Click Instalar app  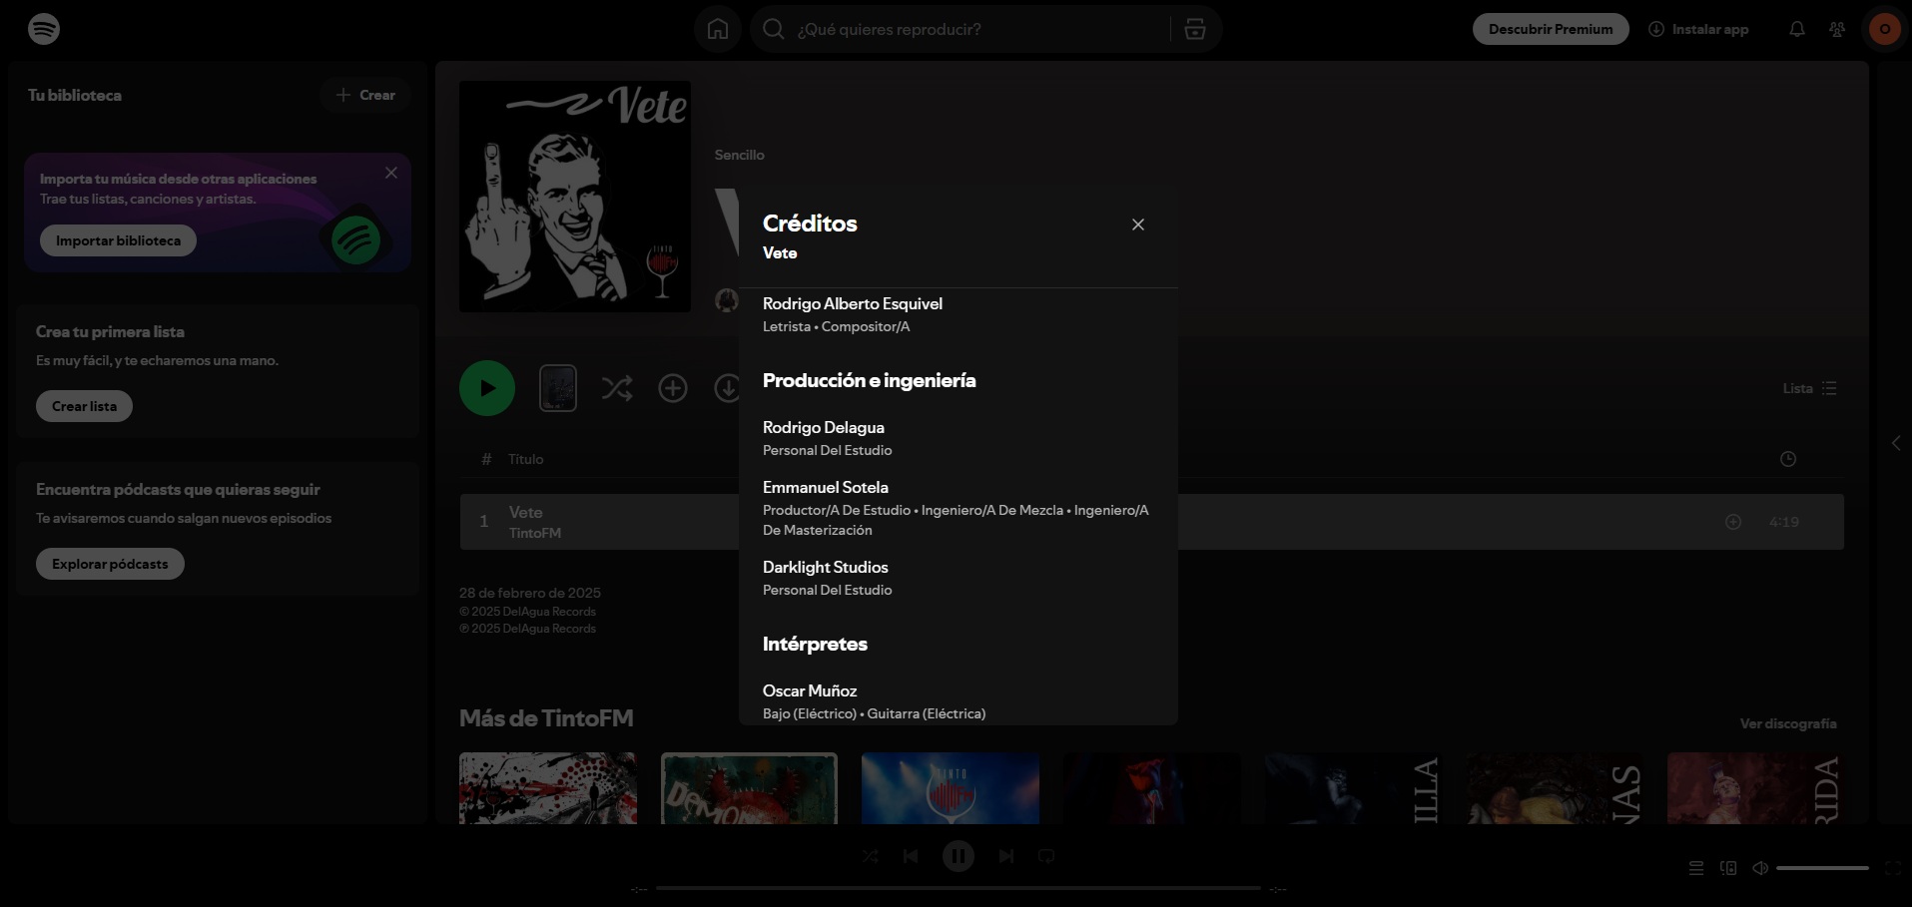coord(1698,29)
